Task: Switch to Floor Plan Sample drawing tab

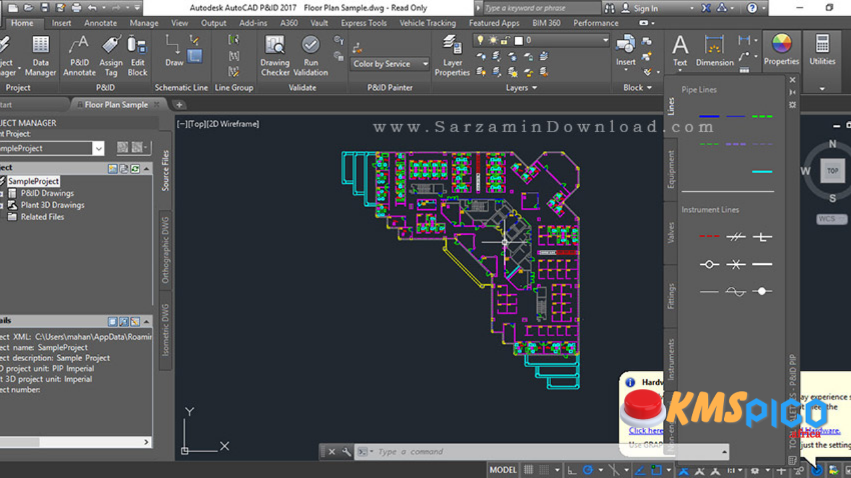Action: coord(116,104)
